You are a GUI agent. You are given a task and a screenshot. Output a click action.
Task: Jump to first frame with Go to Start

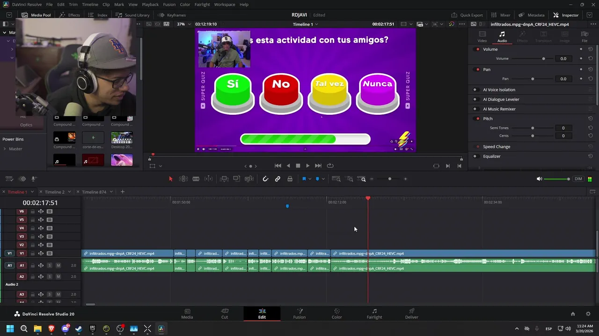(x=278, y=166)
